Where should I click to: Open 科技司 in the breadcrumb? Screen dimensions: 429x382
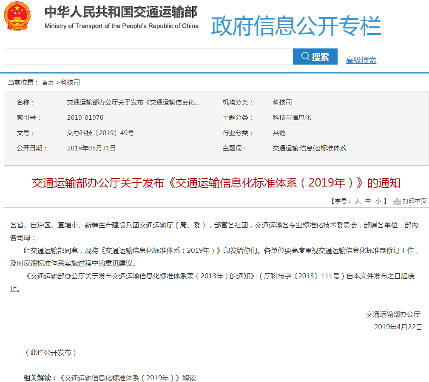click(70, 82)
